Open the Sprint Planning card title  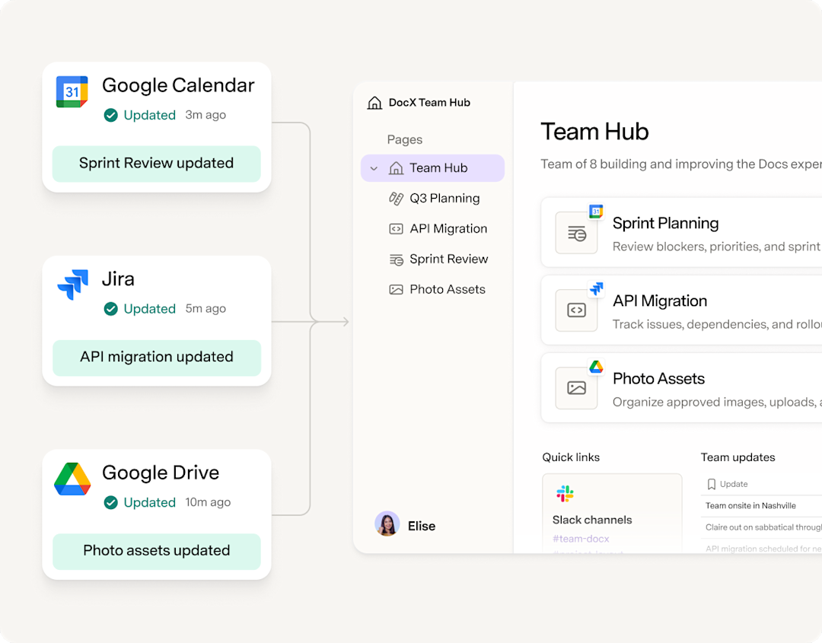click(x=665, y=223)
